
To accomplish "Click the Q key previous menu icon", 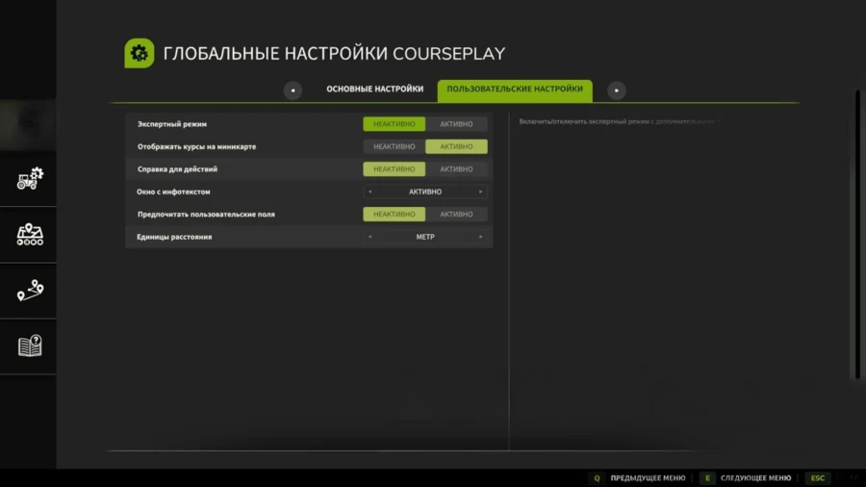I will [597, 477].
